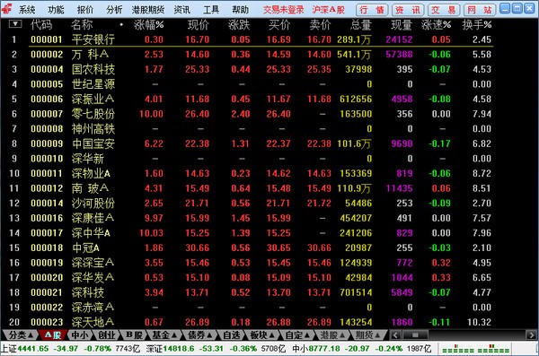Expand the 板块 tab menu
The width and height of the screenshot is (539, 356).
[x=262, y=334]
